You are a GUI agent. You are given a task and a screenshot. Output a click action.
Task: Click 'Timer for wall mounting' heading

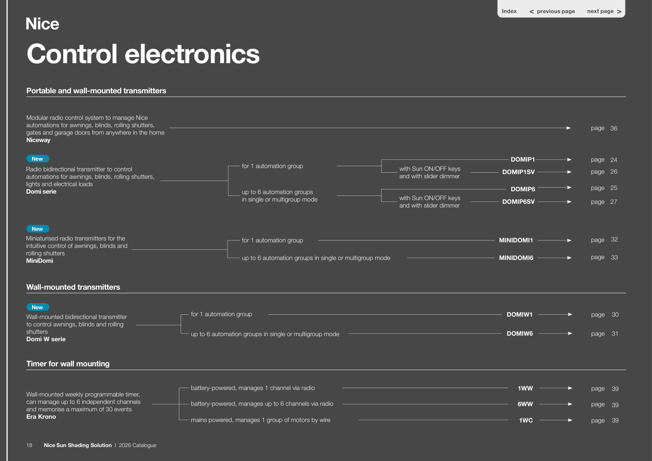68,364
